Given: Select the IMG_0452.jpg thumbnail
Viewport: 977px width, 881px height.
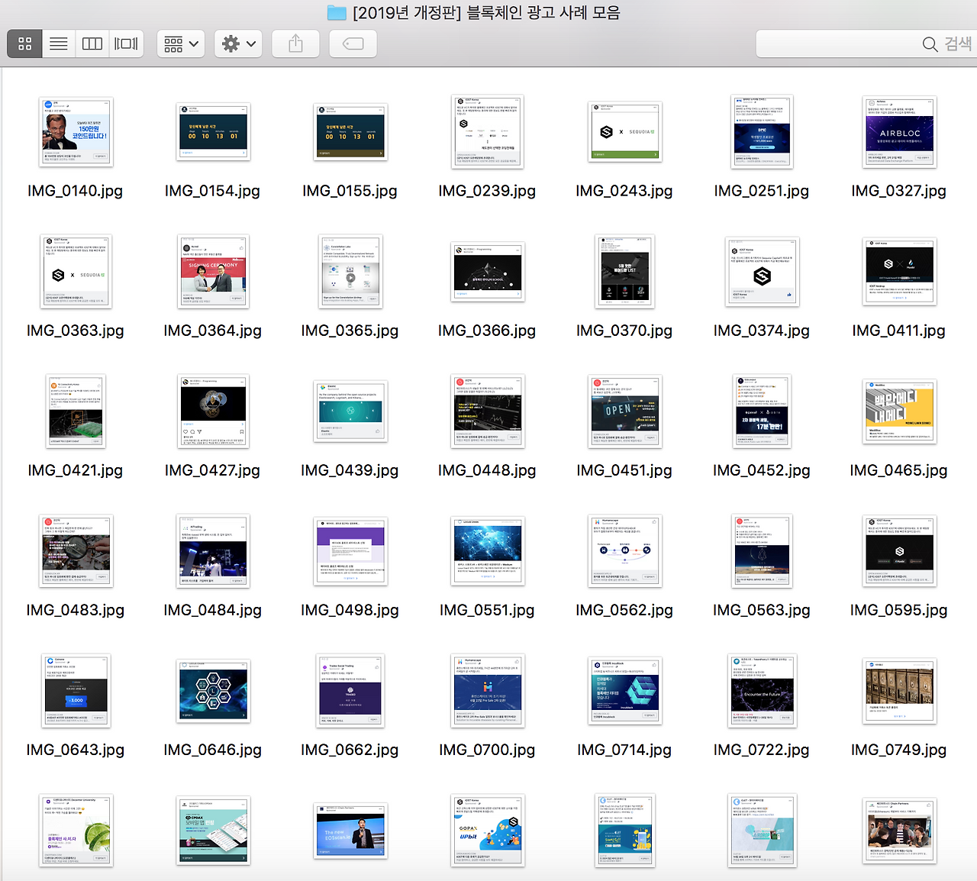Looking at the screenshot, I should pos(762,411).
